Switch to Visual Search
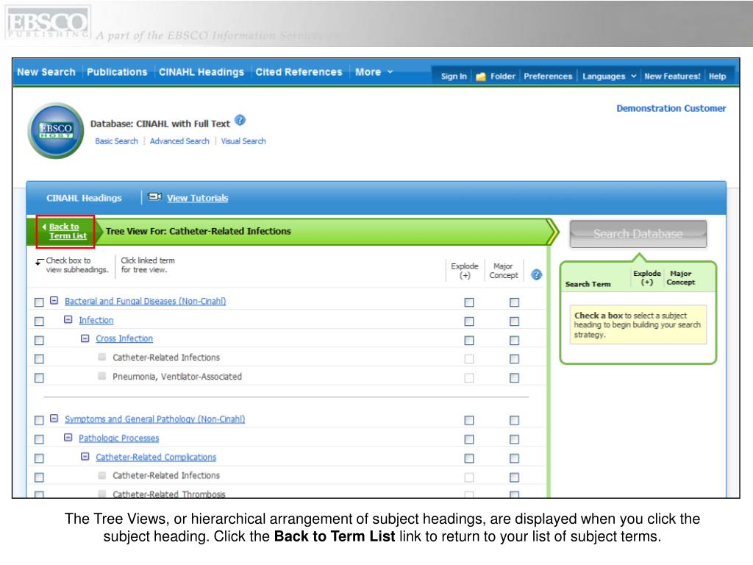 click(x=243, y=141)
